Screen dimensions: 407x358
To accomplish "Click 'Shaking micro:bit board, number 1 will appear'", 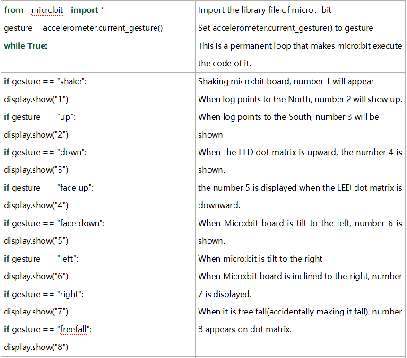I will [x=286, y=81].
